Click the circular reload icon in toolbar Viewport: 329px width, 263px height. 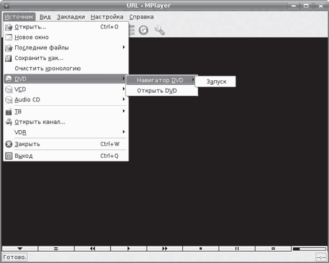(x=143, y=30)
